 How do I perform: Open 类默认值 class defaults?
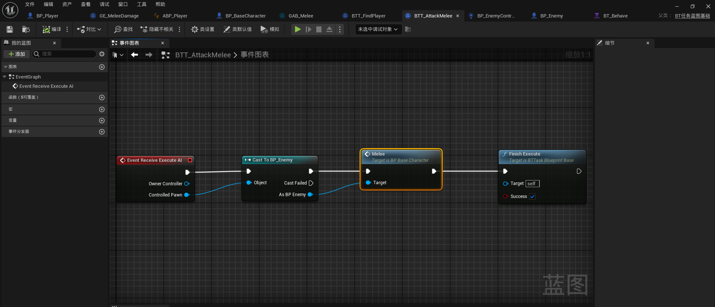tap(238, 29)
